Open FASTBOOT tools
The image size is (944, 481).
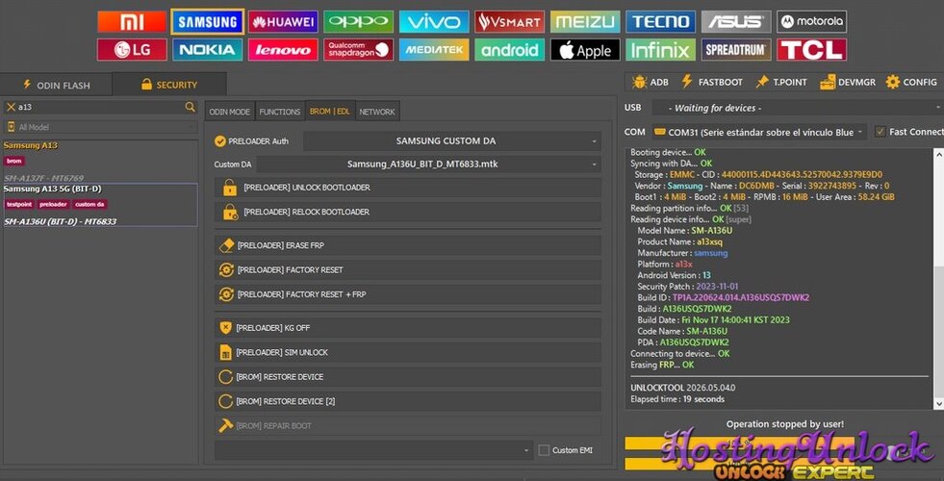click(x=712, y=82)
